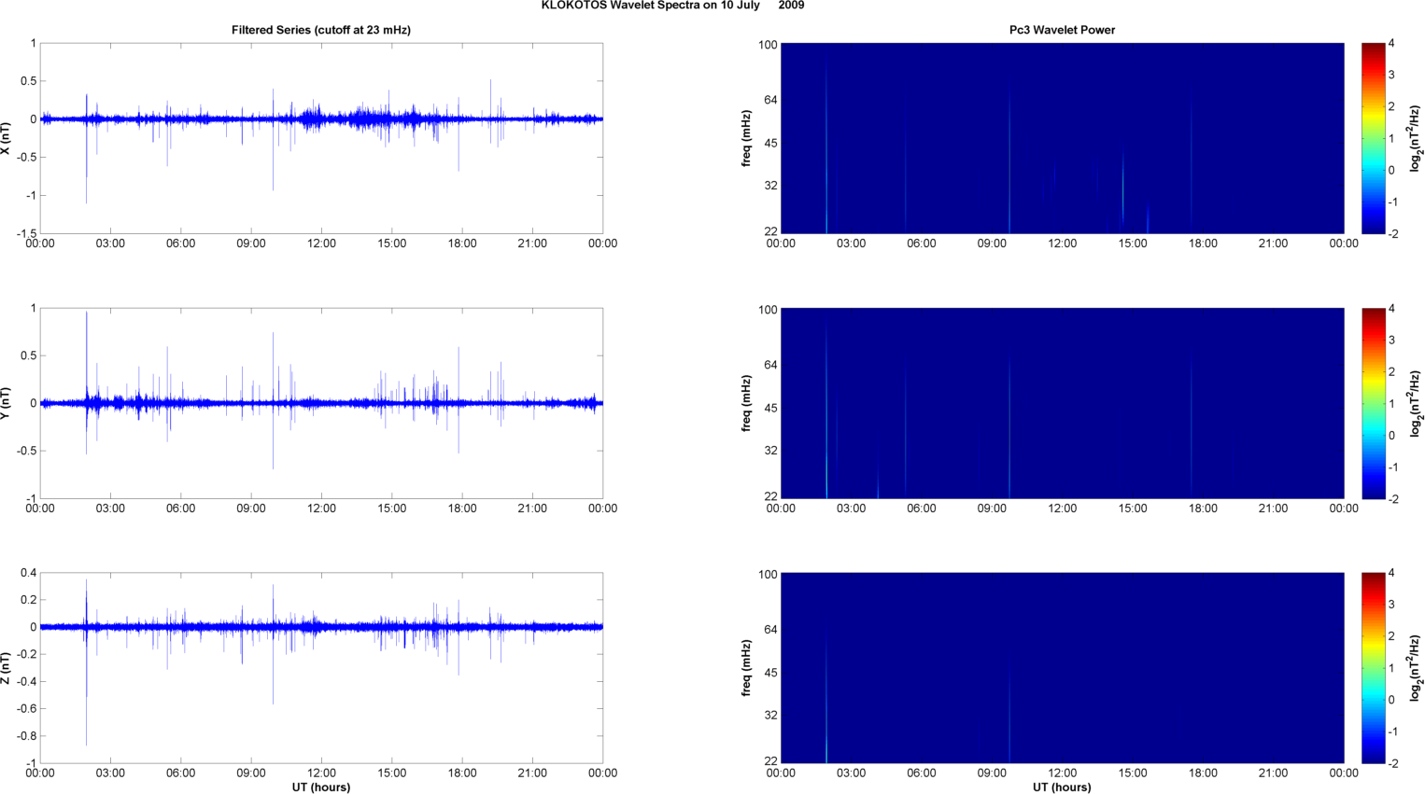Click 'freq (mHz)' label of the Z-component wavelet spectrum
Viewport: 1425px width, 794px height.
point(747,668)
